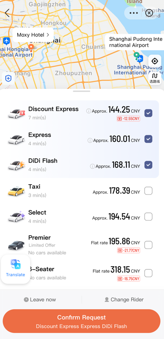Enable the Taxi ride checkbox
The image size is (164, 339).
(148, 191)
